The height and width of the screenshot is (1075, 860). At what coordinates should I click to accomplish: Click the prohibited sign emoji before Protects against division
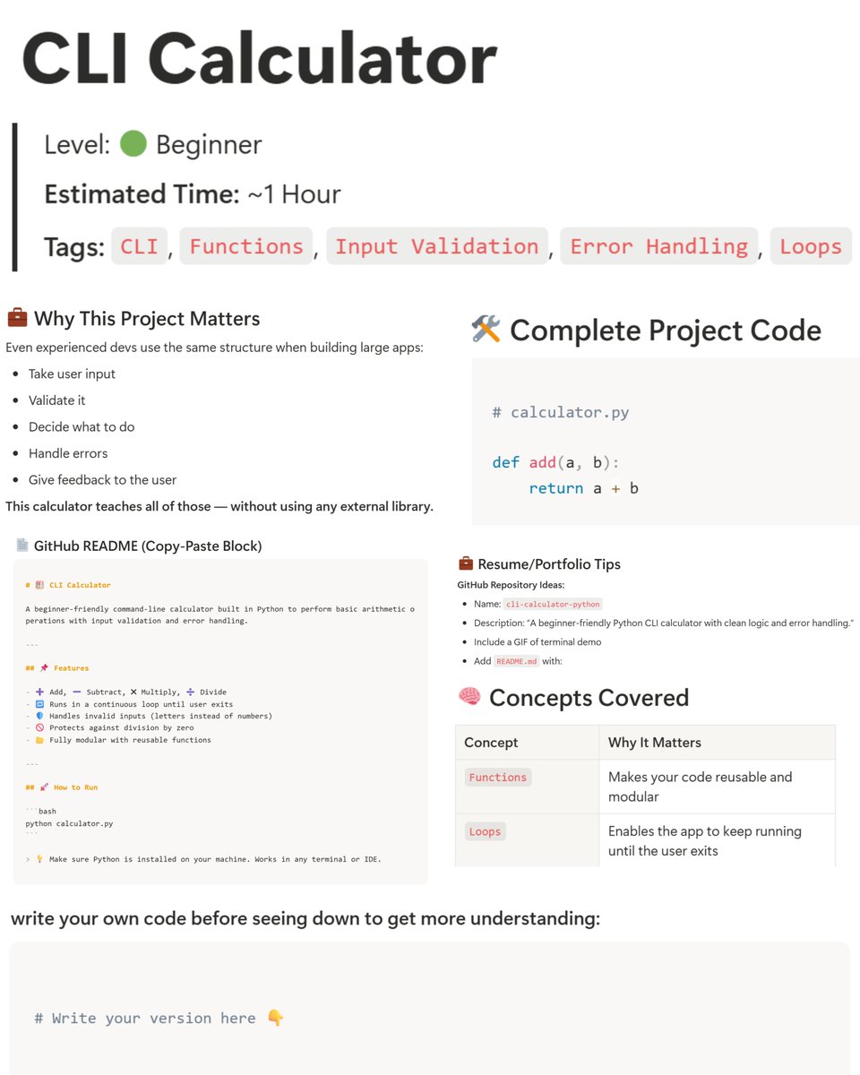pos(39,728)
